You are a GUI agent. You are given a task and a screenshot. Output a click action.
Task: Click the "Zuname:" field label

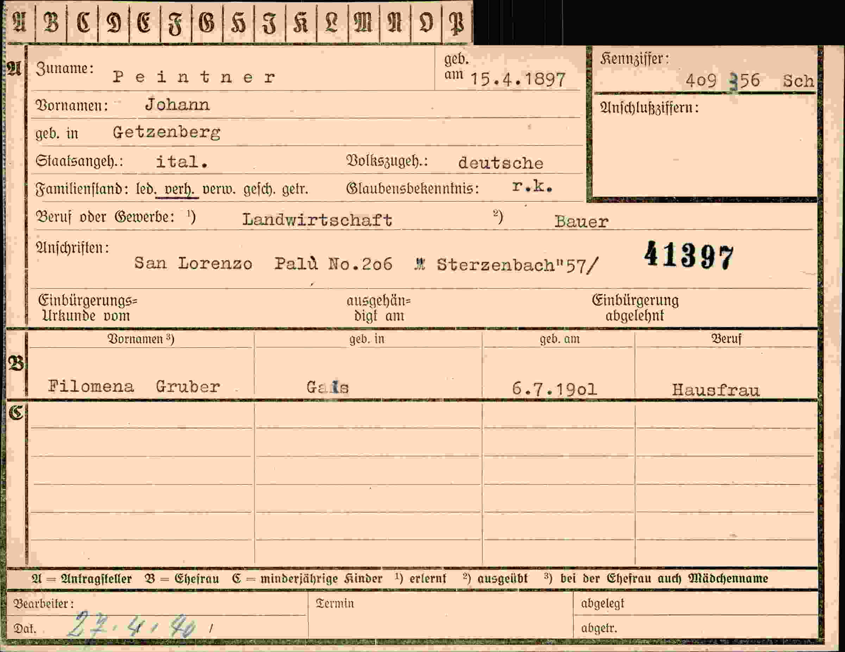pyautogui.click(x=65, y=69)
